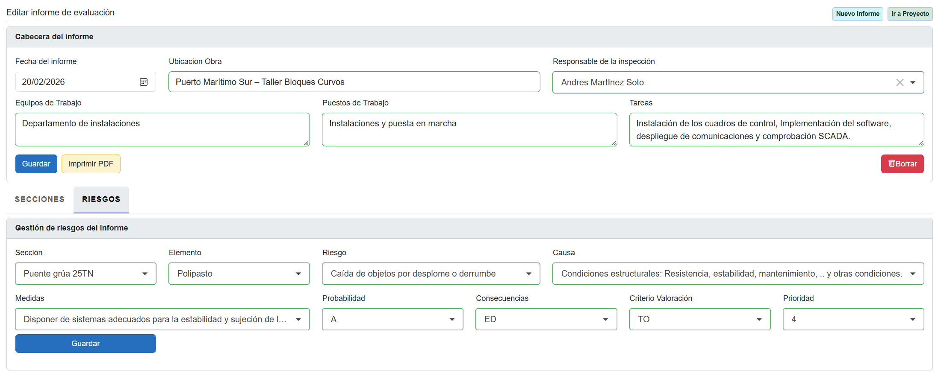Open the Riesgo dropdown list
Screen dimensions: 941x379
coord(431,274)
